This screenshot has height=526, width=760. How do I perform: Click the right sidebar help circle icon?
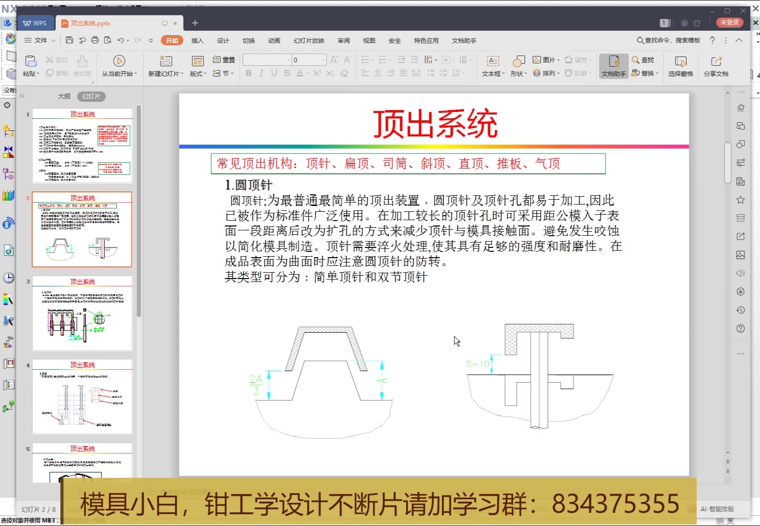(741, 328)
